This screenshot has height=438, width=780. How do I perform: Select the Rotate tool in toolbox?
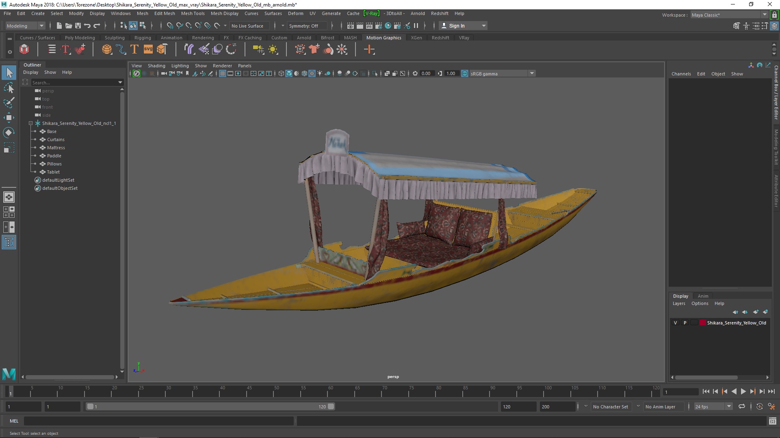tap(9, 133)
